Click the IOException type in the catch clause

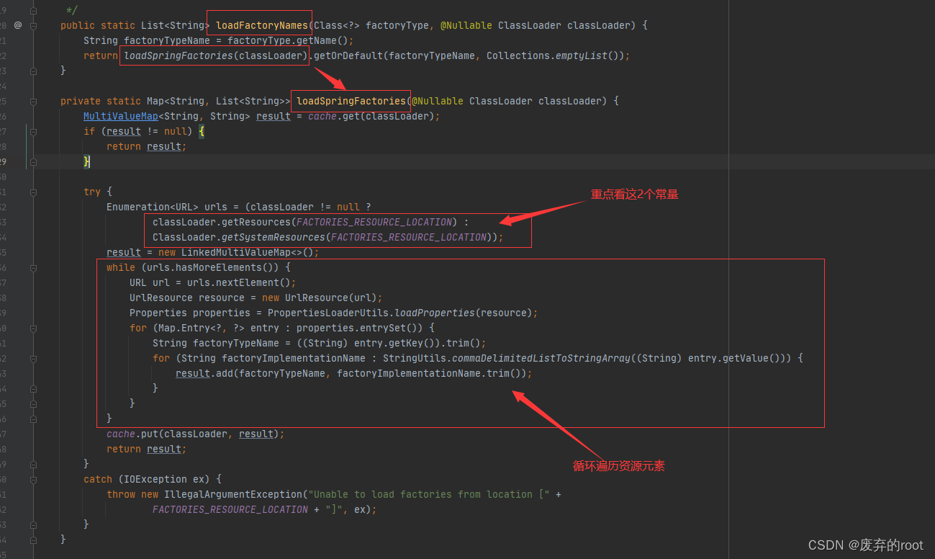[155, 479]
